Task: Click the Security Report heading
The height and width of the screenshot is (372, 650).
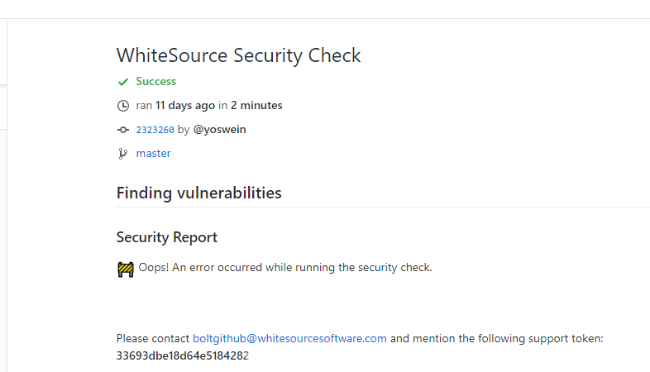Action: (x=166, y=237)
